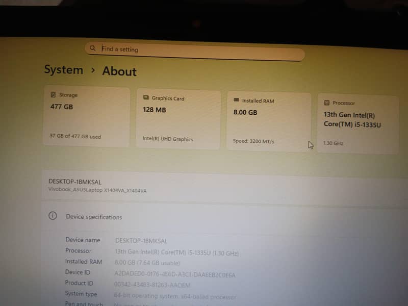
Task: Click the Storage drive icon
Action: 53,94
